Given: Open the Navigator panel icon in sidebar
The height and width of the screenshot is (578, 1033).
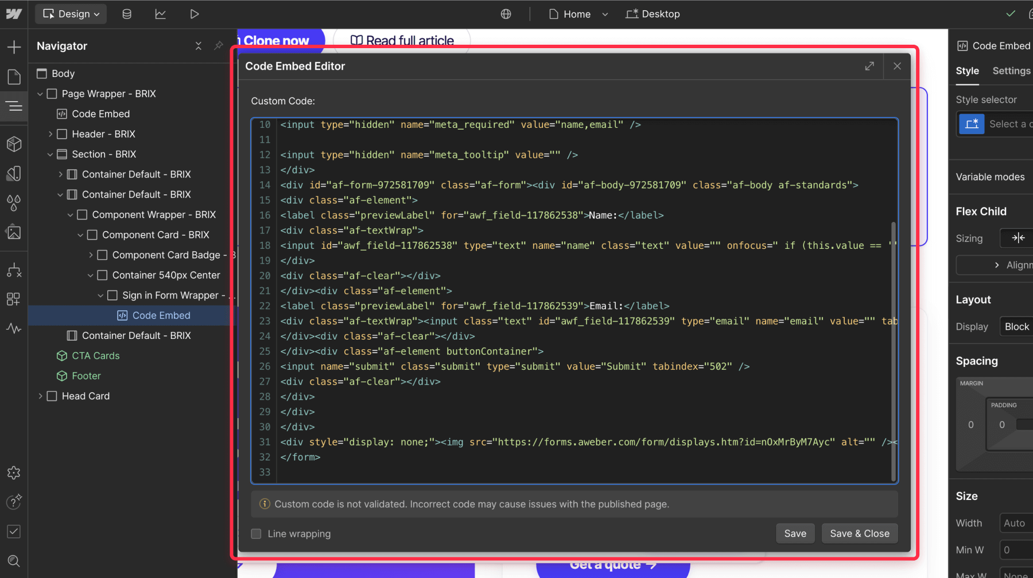Looking at the screenshot, I should point(14,106).
